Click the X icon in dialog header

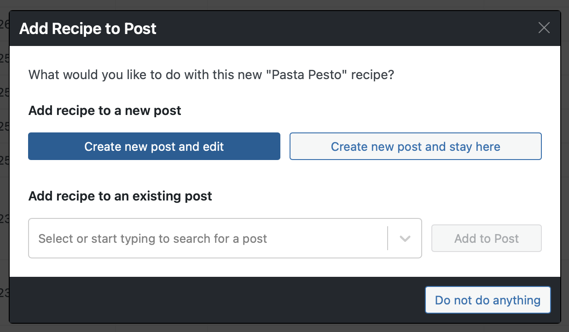point(544,28)
